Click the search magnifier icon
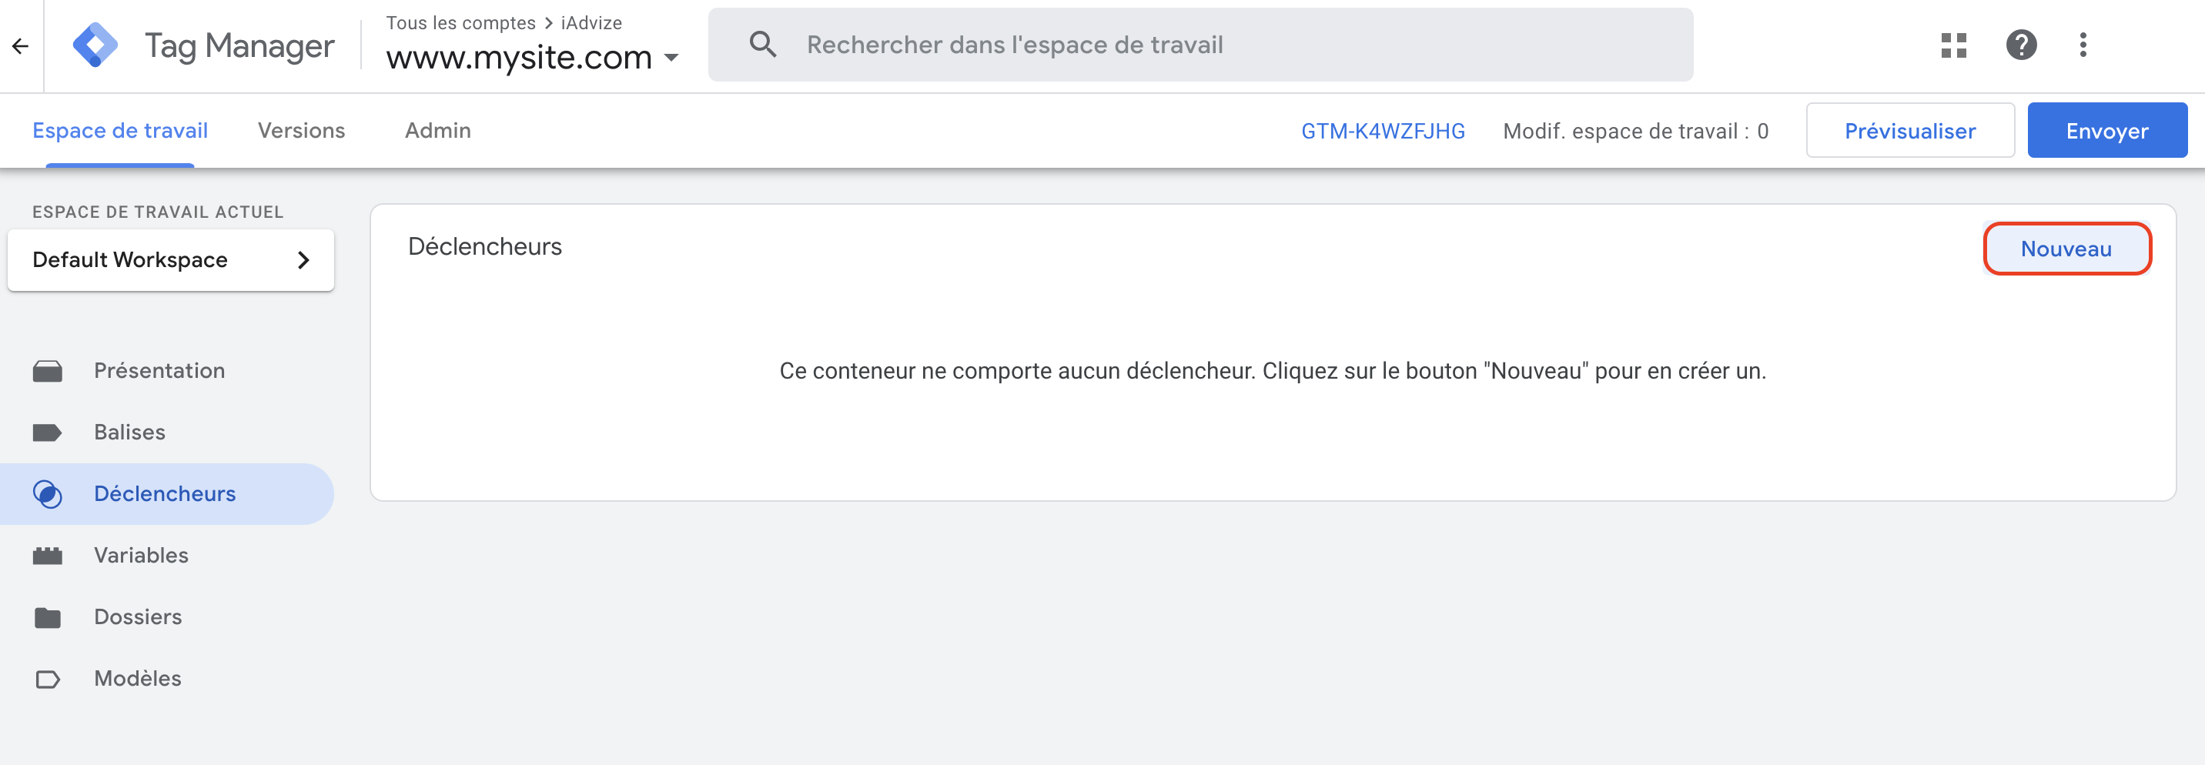The image size is (2205, 765). pyautogui.click(x=762, y=45)
